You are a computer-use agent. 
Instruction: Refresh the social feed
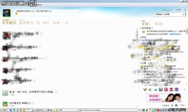pyautogui.click(x=67, y=23)
